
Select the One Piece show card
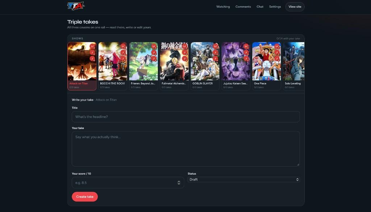(x=266, y=66)
